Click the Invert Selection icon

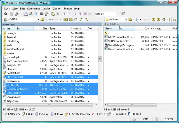pyautogui.click(x=80, y=14)
